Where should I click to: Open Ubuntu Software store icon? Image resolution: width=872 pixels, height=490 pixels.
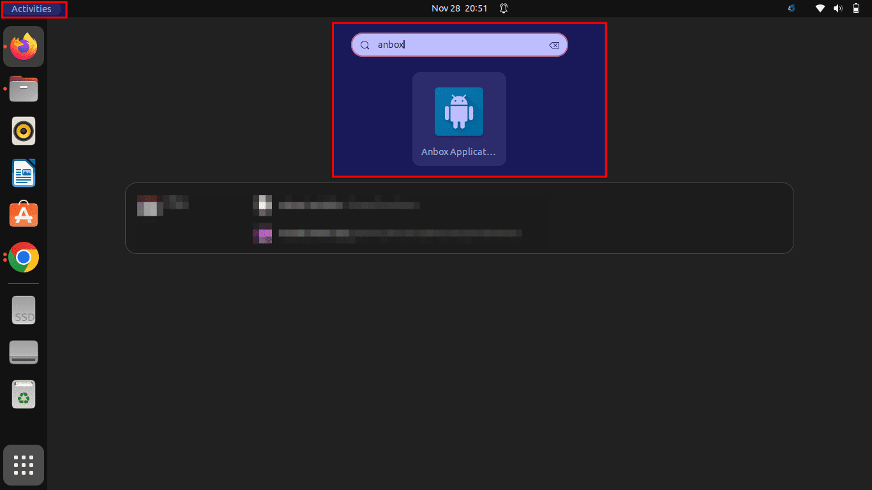click(24, 215)
